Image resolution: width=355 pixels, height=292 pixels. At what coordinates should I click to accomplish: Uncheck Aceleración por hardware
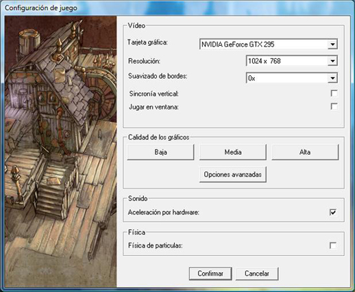(x=333, y=212)
